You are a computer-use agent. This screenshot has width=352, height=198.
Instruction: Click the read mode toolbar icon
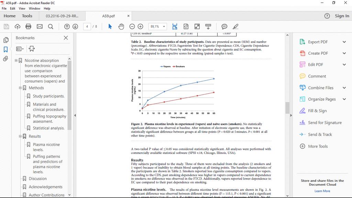(208, 26)
